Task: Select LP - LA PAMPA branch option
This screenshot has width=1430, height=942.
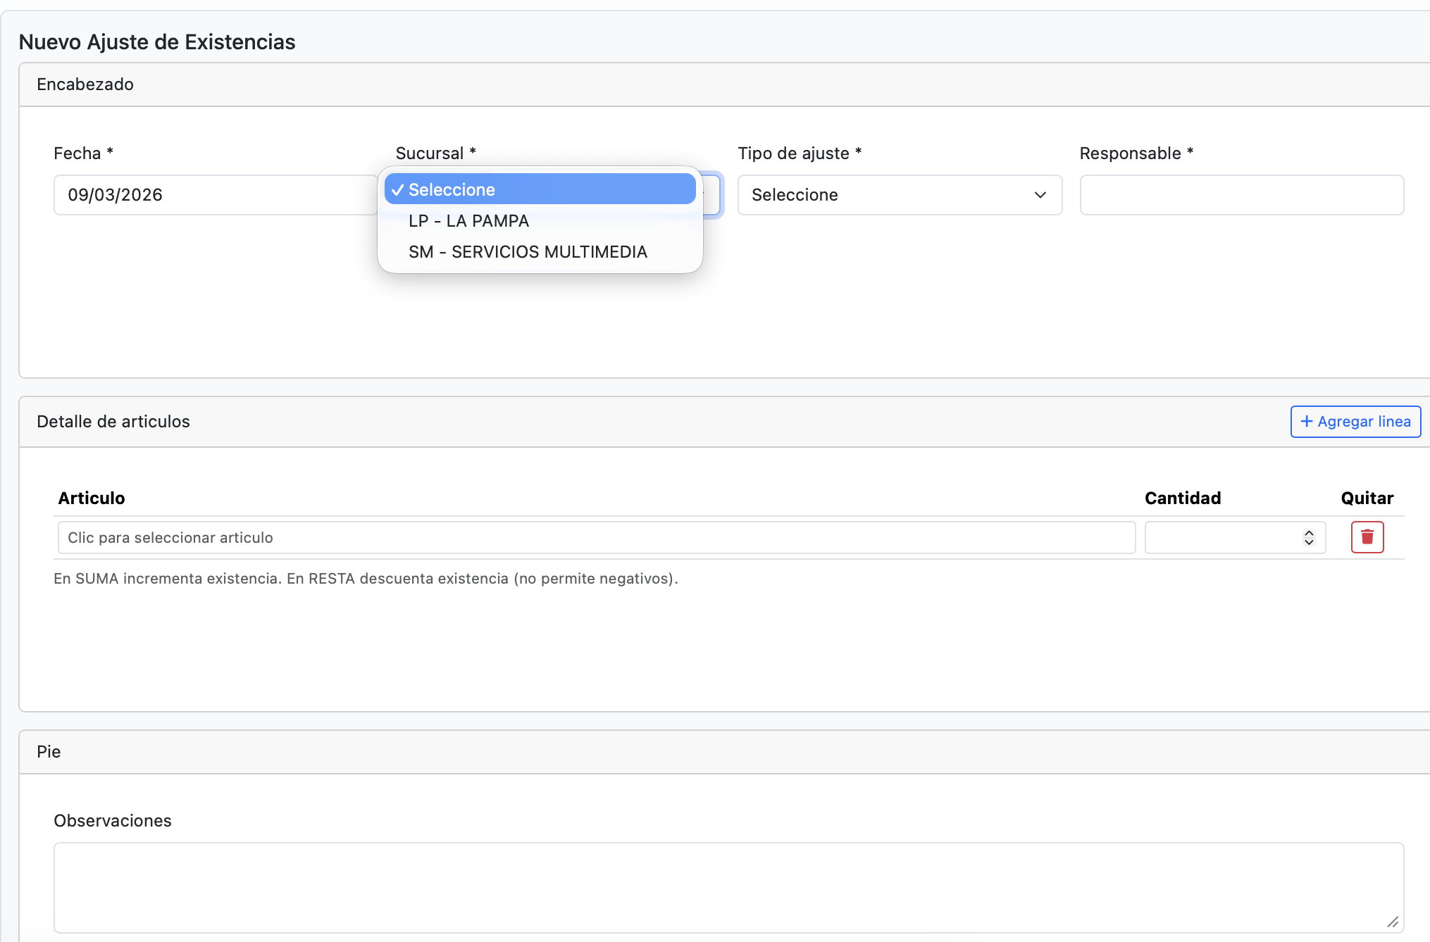Action: tap(468, 221)
